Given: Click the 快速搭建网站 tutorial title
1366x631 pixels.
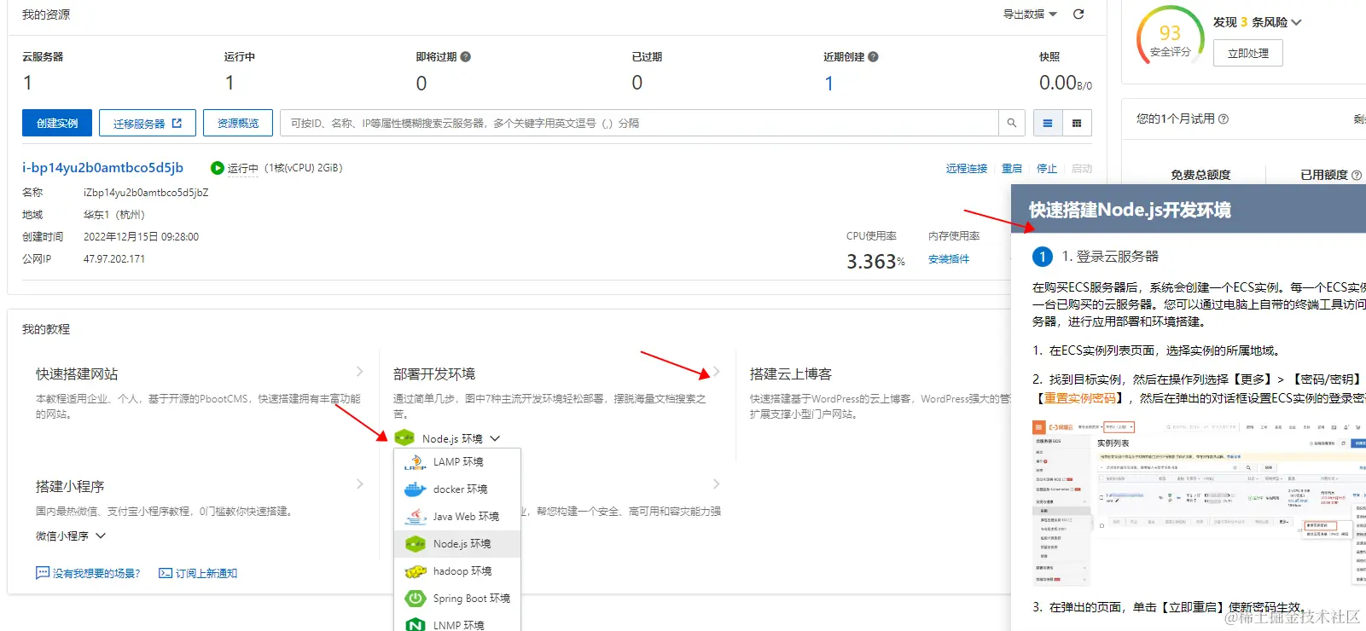Looking at the screenshot, I should (x=77, y=373).
